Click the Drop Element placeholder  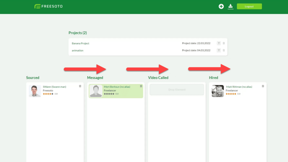coord(177,90)
